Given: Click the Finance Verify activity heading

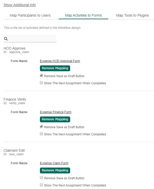Looking at the screenshot, I should [15, 99].
